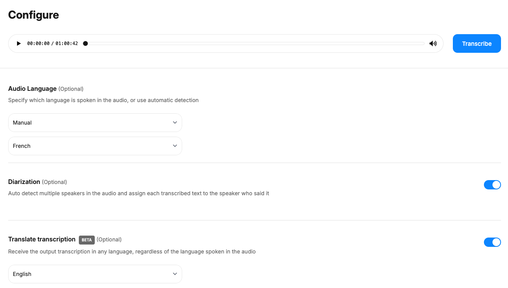
Task: Click the 00:00:00 / 01:00:42 time display
Action: pos(52,43)
